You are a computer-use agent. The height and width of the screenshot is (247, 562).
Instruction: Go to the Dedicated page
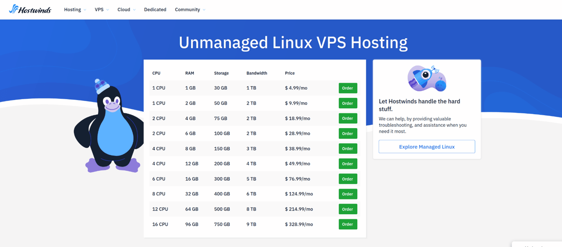155,9
